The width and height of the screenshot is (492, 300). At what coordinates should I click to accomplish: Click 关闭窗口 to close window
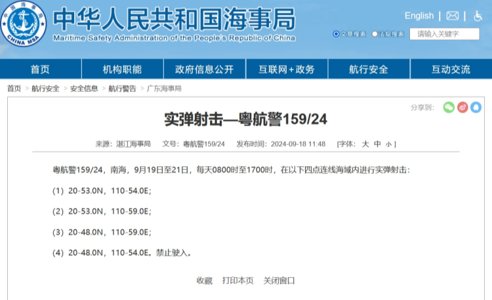279,280
